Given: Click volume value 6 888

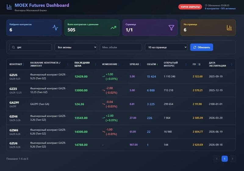Looking at the screenshot, I should (151, 90).
